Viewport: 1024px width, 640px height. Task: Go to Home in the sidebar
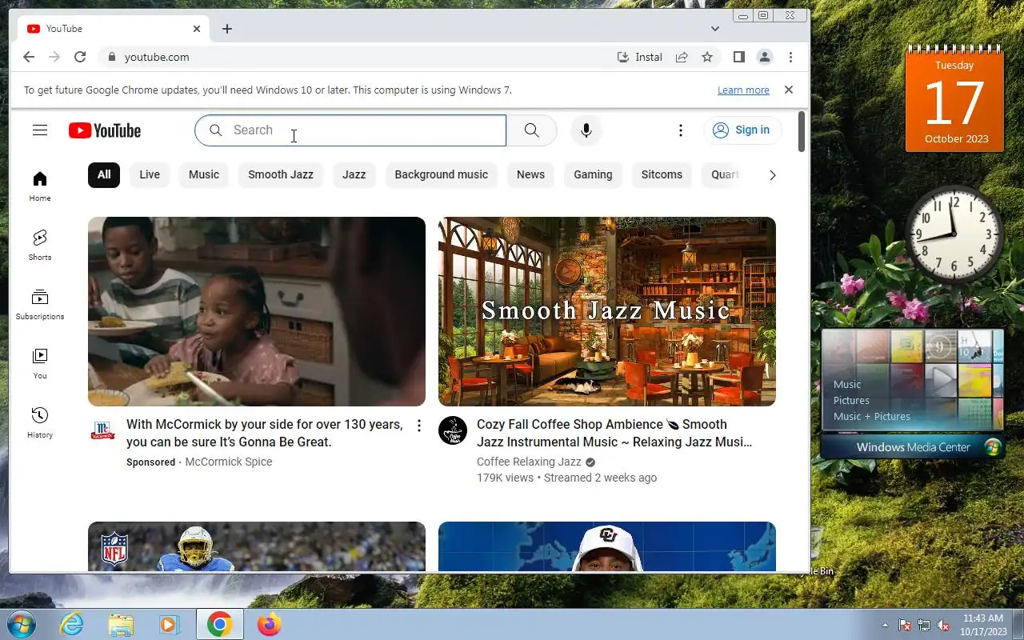pos(40,186)
